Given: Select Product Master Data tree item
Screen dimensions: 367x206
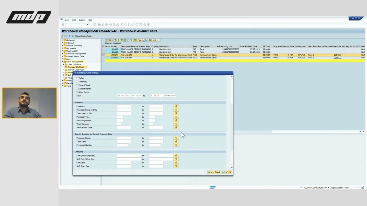Looking at the screenshot, I should pyautogui.click(x=75, y=56).
